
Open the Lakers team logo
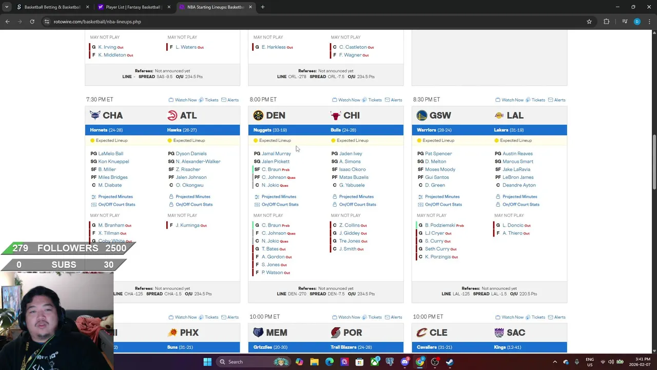pos(499,116)
